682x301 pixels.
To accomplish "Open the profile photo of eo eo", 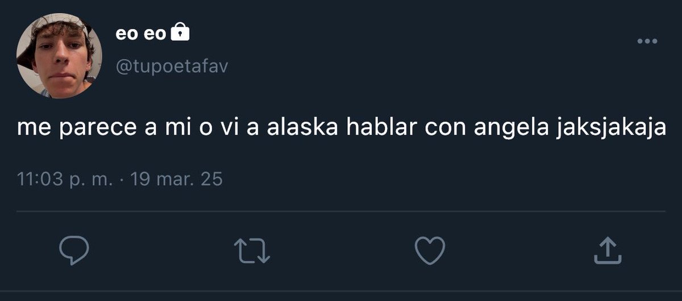I will pos(59,56).
